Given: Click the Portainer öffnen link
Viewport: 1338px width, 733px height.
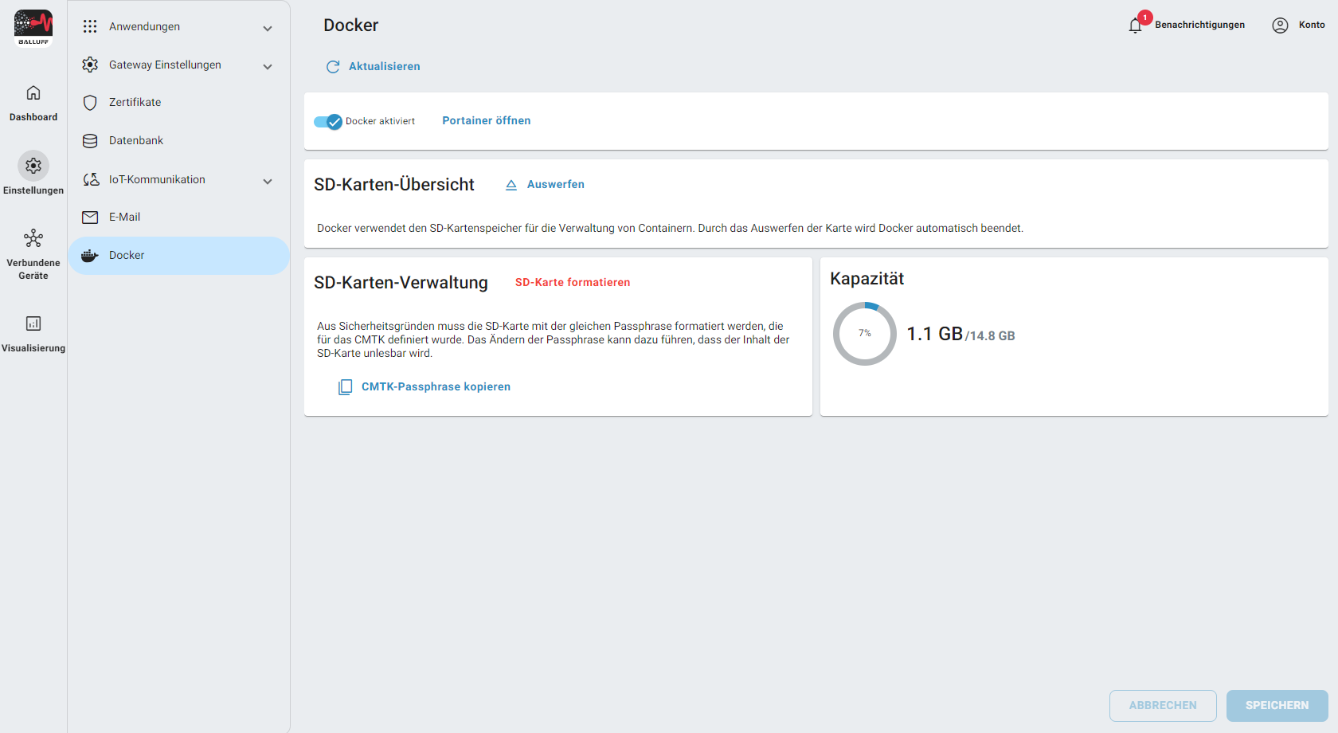Looking at the screenshot, I should click(x=486, y=121).
